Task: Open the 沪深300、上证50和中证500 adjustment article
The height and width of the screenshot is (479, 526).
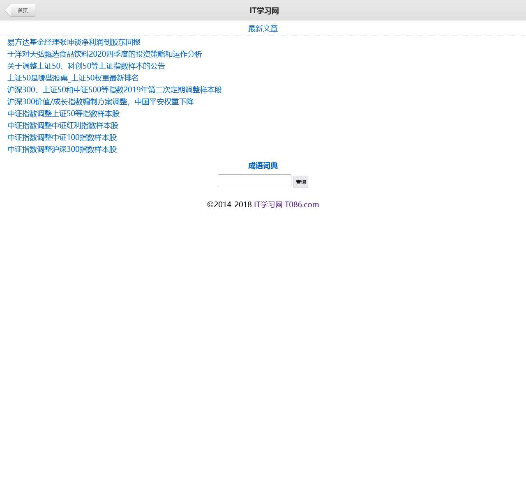Action: [115, 90]
